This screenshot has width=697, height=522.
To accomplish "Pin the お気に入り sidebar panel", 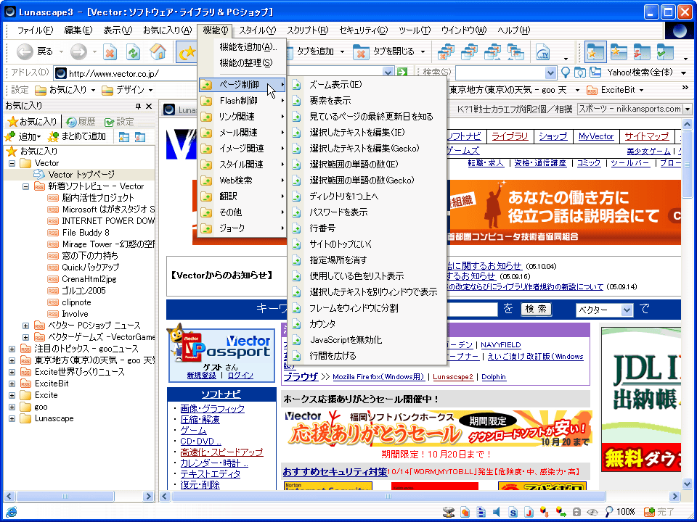I will point(138,106).
